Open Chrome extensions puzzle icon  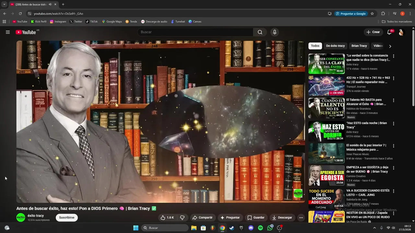pyautogui.click(x=383, y=14)
